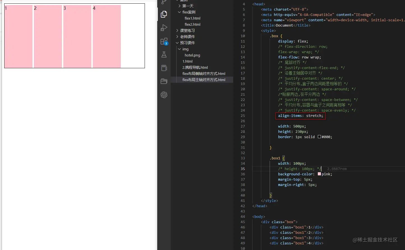The image size is (405, 250).
Task: Click line number 25 in the gutter
Action: 243,115
